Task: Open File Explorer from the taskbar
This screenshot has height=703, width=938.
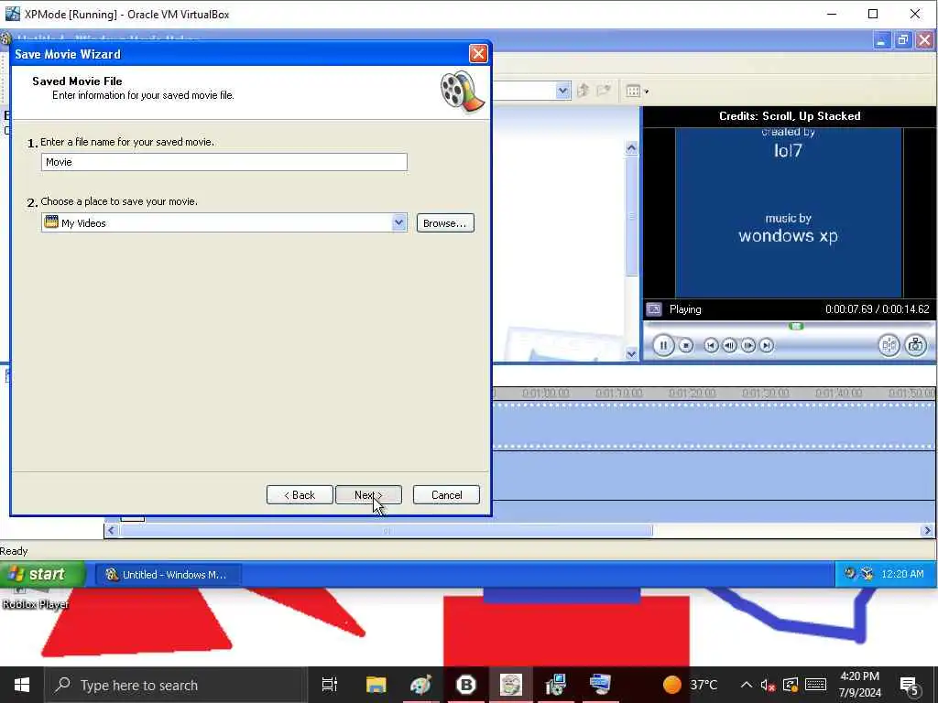Action: coord(376,685)
